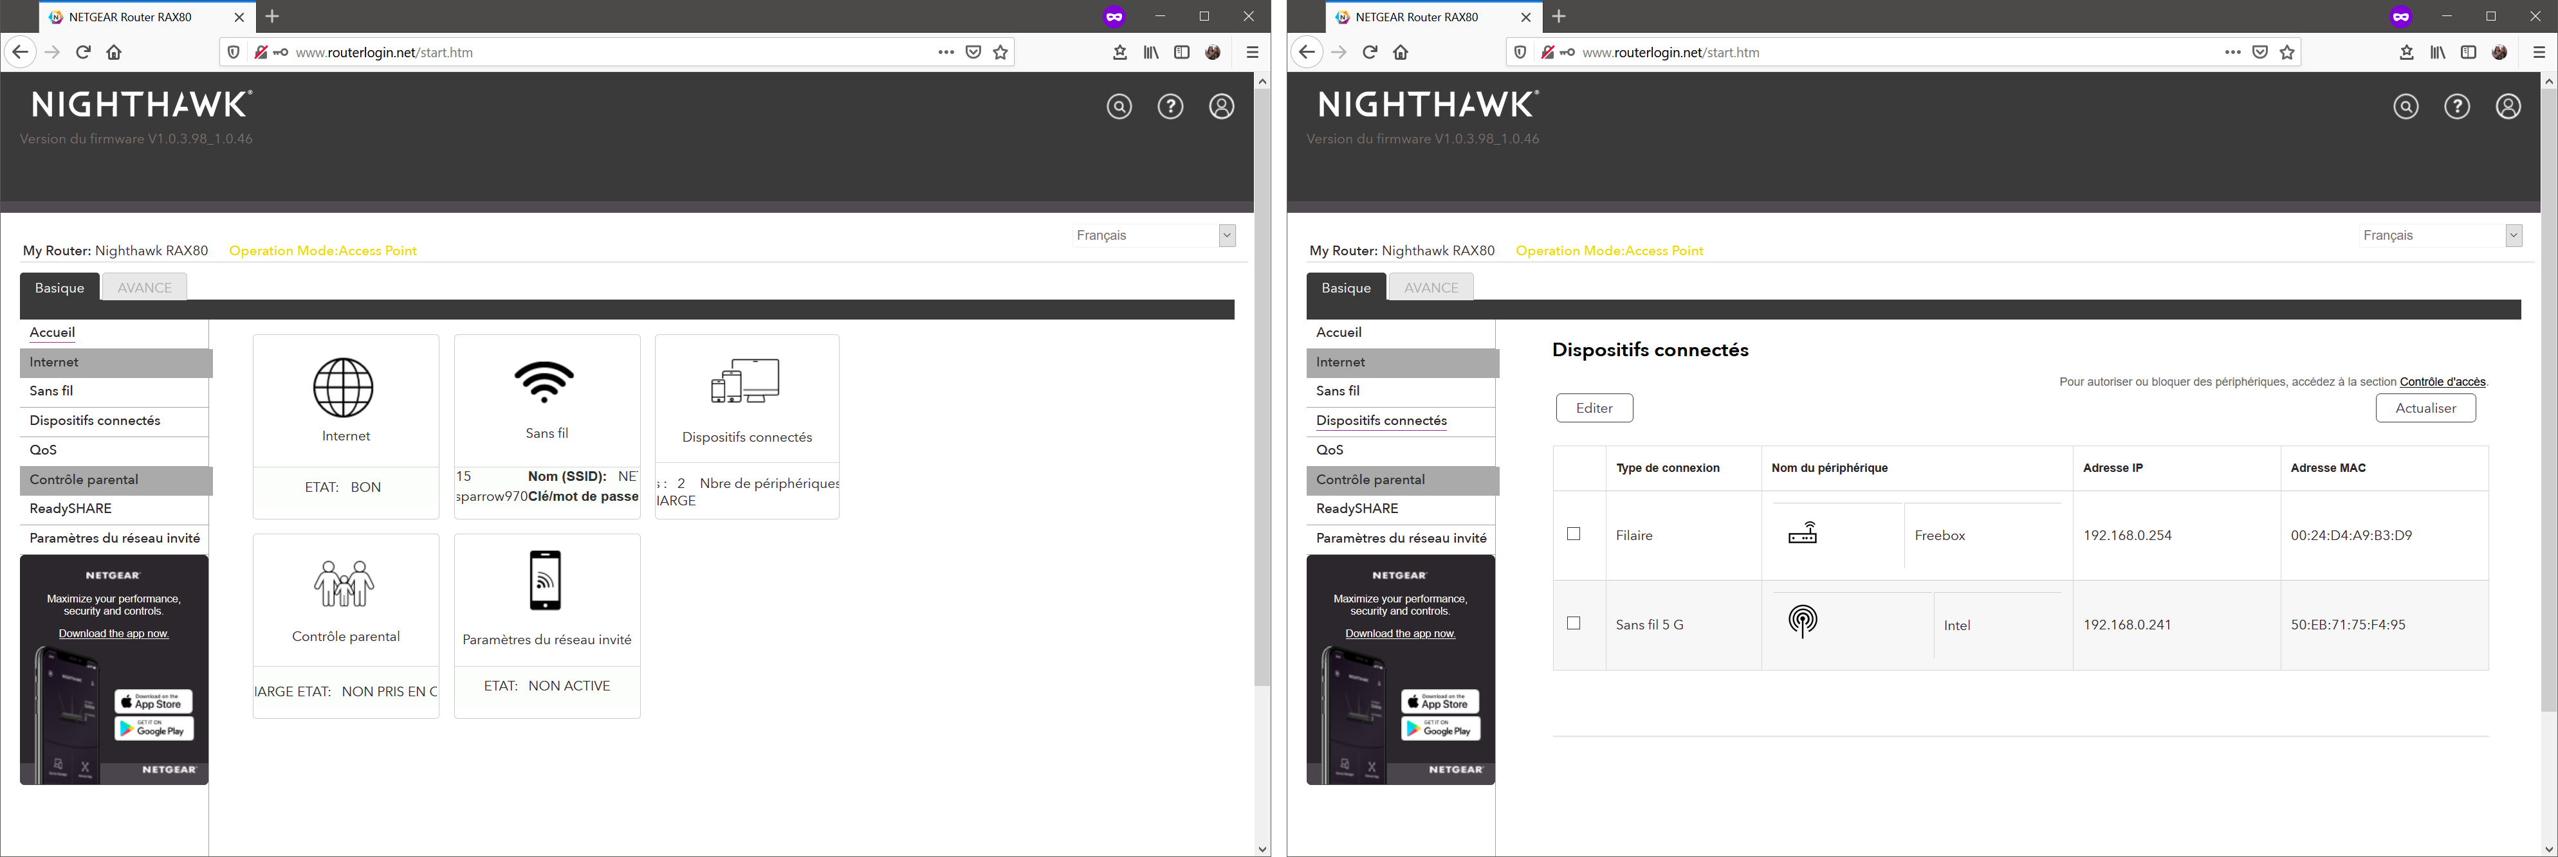Viewport: 2558px width, 857px height.
Task: Select the Basique tab in the left window
Action: tap(60, 287)
